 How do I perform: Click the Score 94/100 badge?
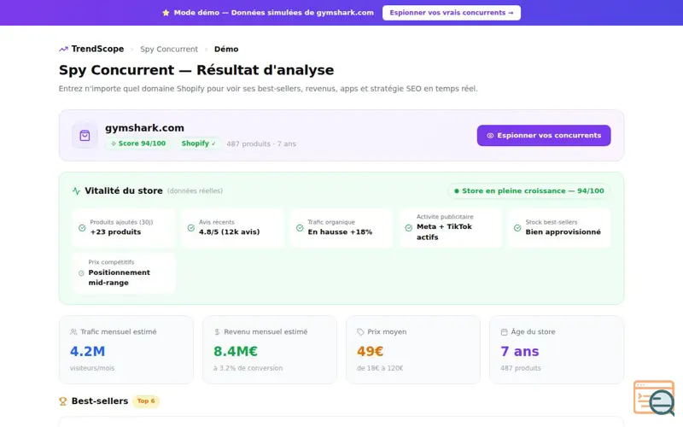138,143
